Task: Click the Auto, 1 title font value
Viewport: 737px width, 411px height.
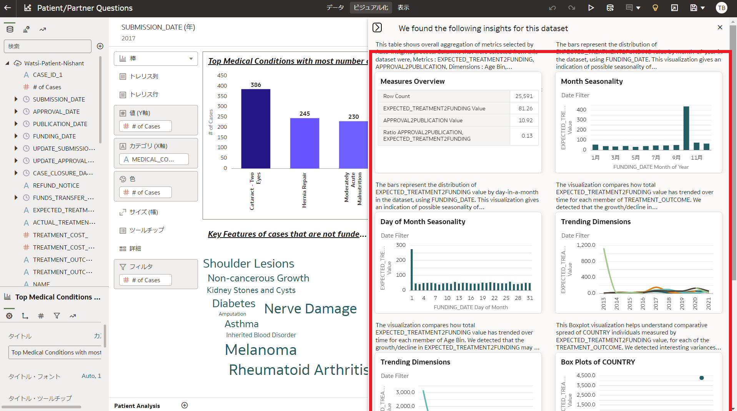Action: click(x=91, y=376)
